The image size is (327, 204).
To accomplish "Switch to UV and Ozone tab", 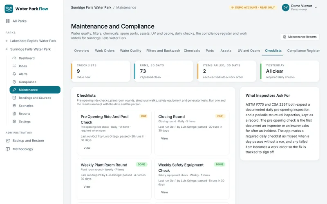I will 249,51.
